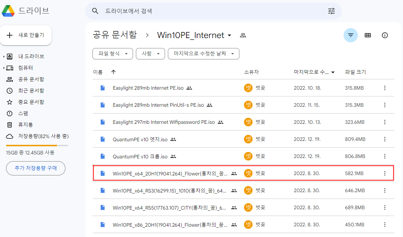Viewport: 403px width, 237px height.
Task: Open the 파일 형식 filter dropdown
Action: click(112, 54)
